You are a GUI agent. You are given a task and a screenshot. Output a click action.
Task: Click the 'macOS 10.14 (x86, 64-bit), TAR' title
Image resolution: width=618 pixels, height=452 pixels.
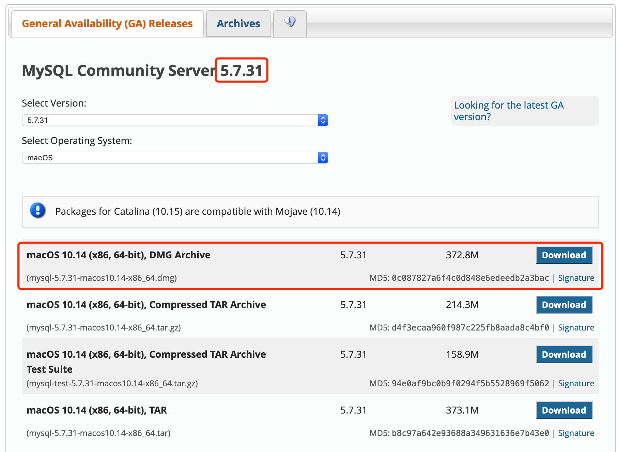[97, 410]
